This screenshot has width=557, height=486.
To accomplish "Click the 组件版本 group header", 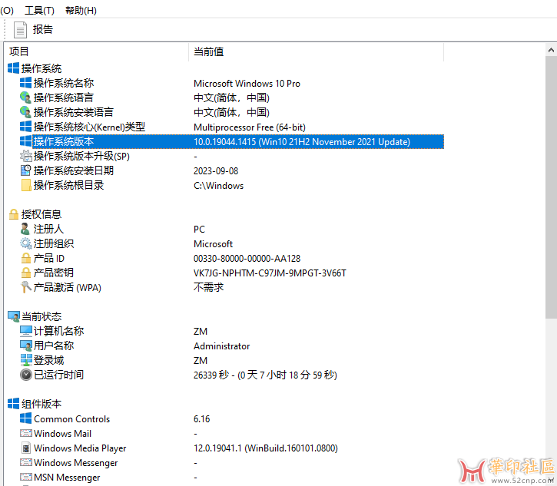I will pos(41,404).
